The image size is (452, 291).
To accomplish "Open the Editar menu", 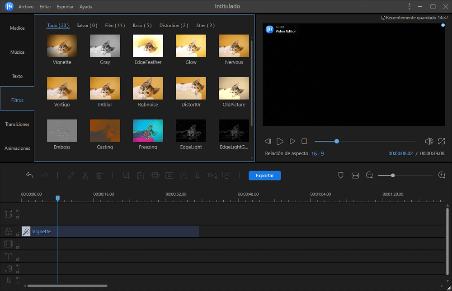I will (x=45, y=6).
